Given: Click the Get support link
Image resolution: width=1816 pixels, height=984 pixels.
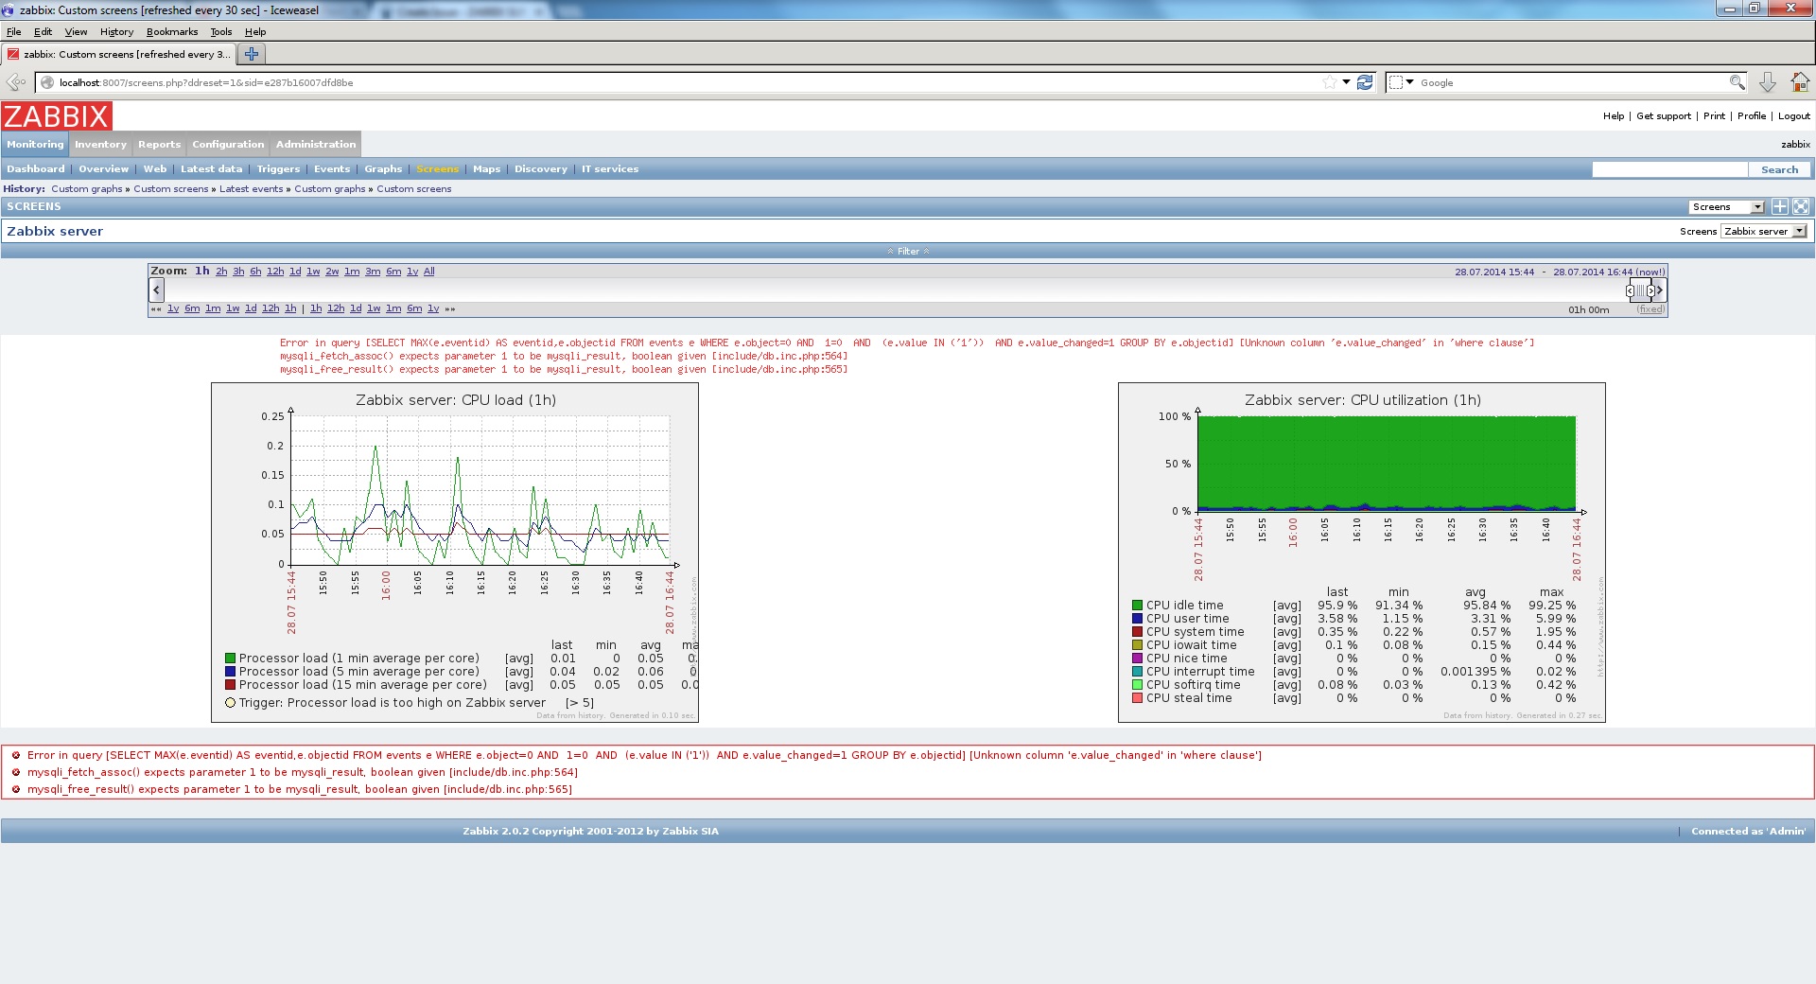Looking at the screenshot, I should [x=1664, y=116].
